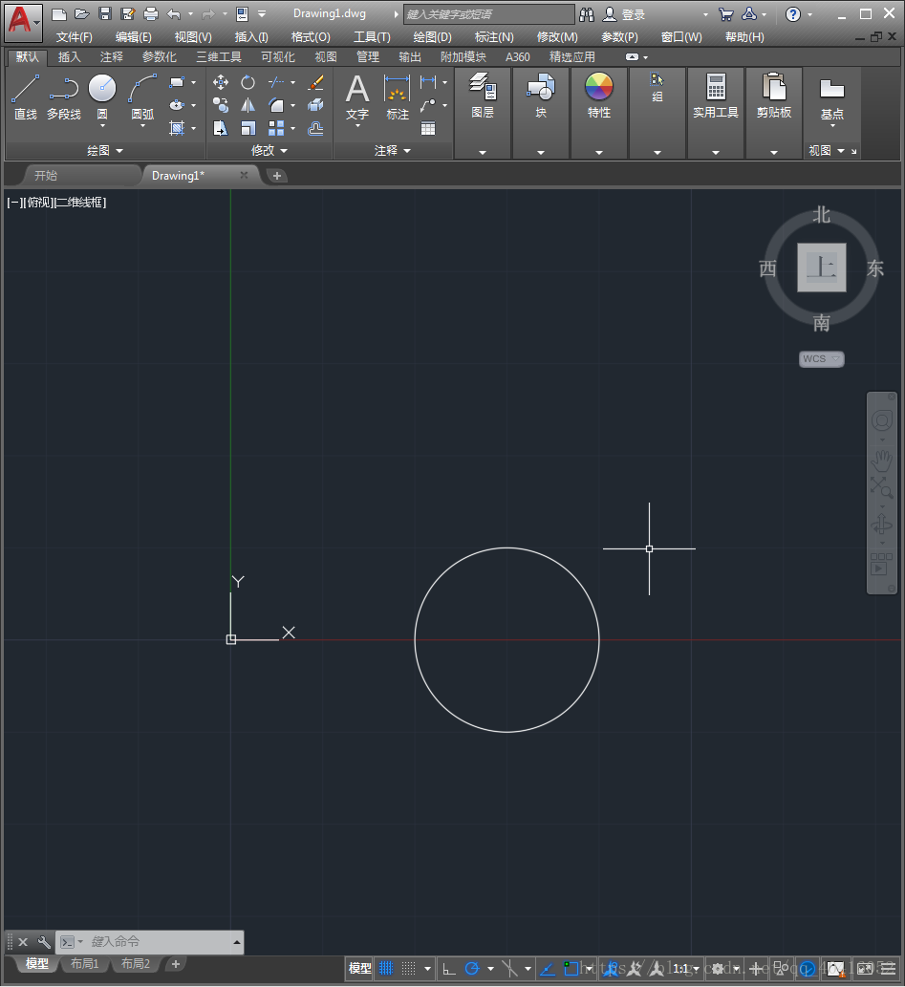
Task: Click the keyword search box in title bar
Action: 488,13
